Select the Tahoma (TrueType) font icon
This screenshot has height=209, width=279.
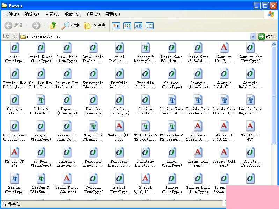172,178
